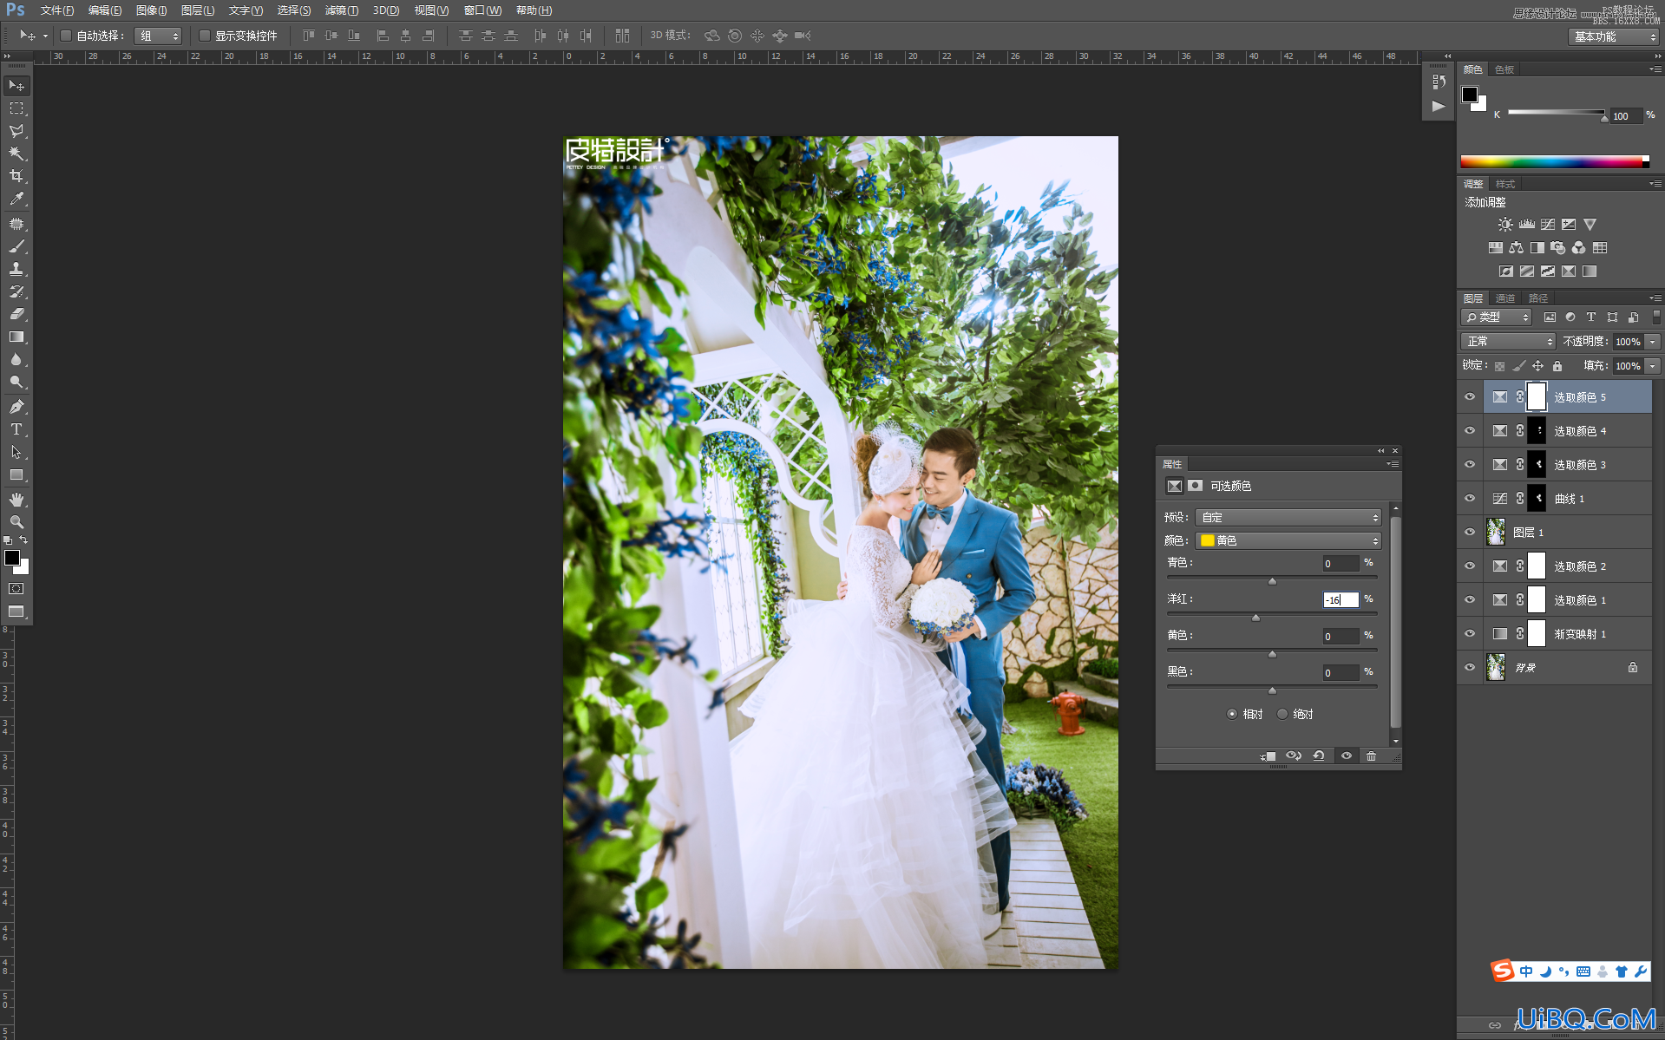This screenshot has width=1665, height=1040.
Task: Clip adjustment to layer below
Action: [1268, 756]
